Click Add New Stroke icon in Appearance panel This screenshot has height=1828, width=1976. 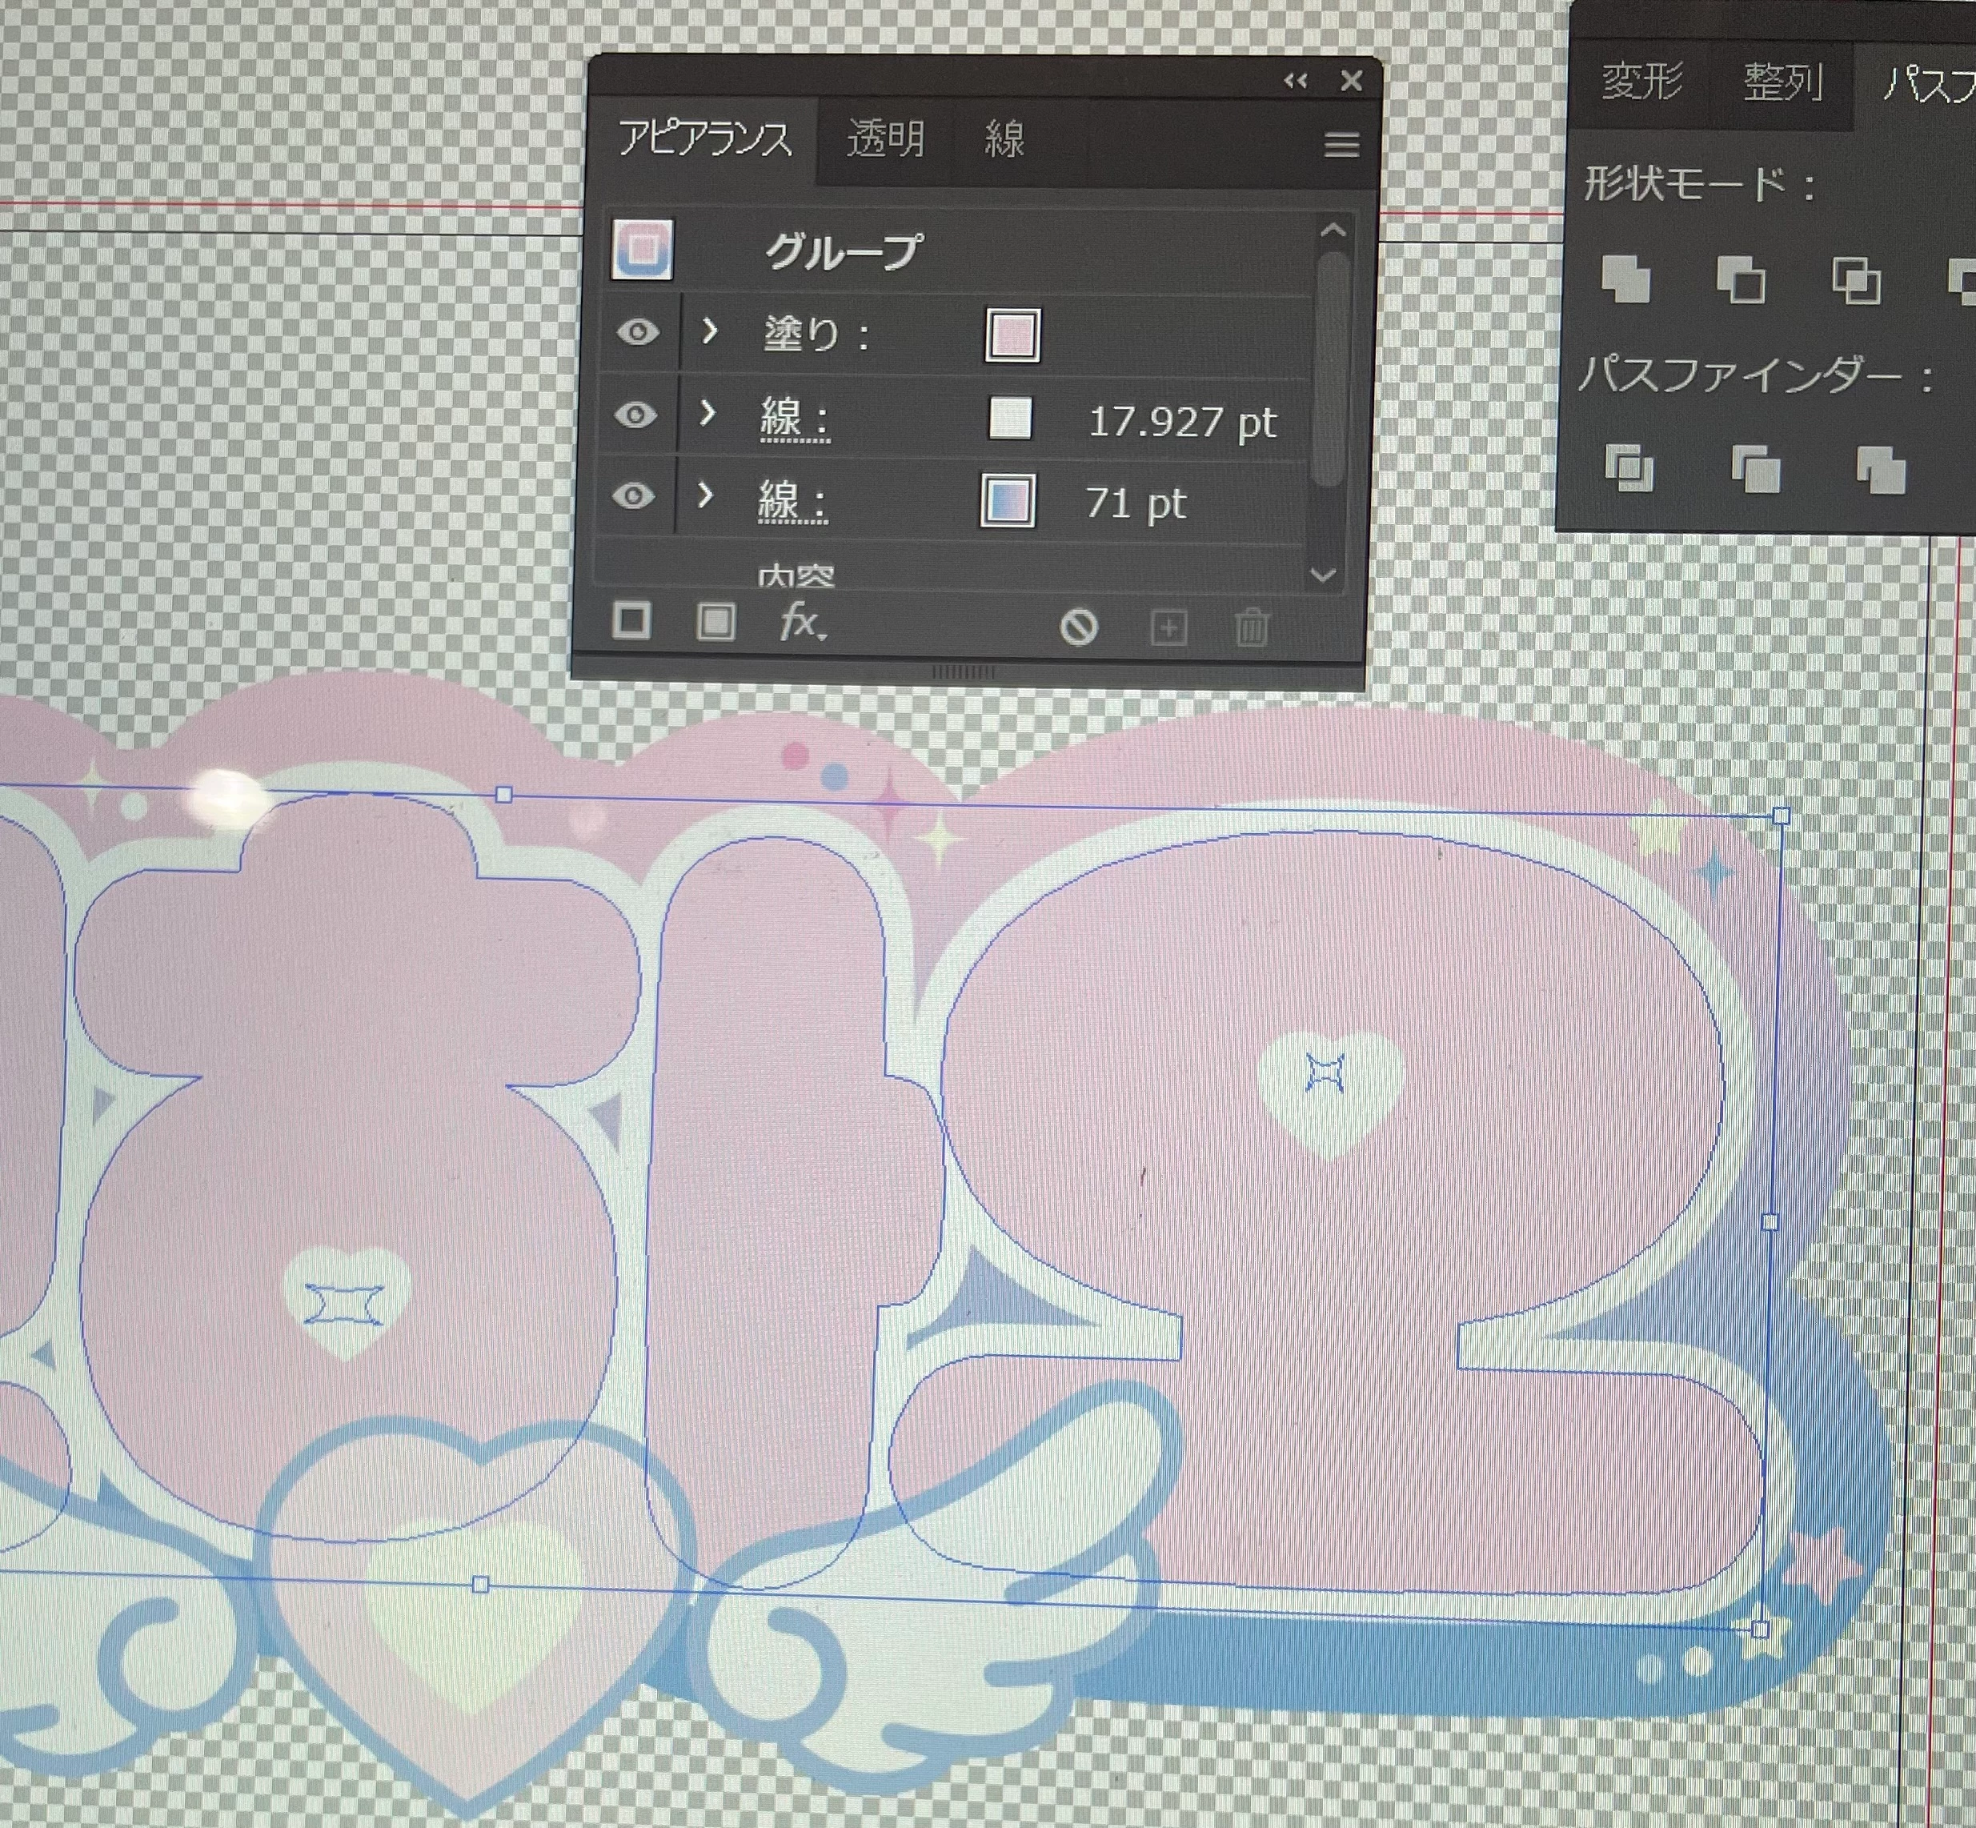coord(632,621)
